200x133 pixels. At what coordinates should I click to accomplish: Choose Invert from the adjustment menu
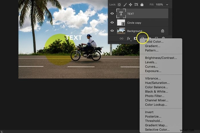pyautogui.click(x=149, y=112)
